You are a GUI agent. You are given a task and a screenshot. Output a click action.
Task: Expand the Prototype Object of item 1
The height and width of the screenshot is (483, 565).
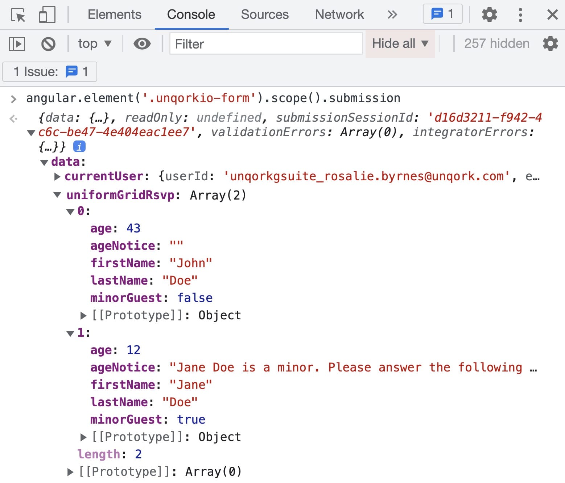(x=83, y=437)
